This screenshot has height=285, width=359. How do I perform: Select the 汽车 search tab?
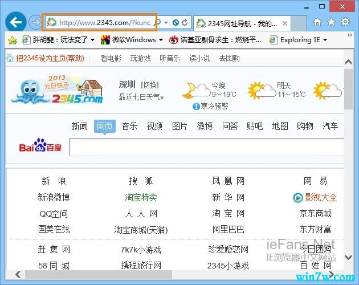pos(330,126)
